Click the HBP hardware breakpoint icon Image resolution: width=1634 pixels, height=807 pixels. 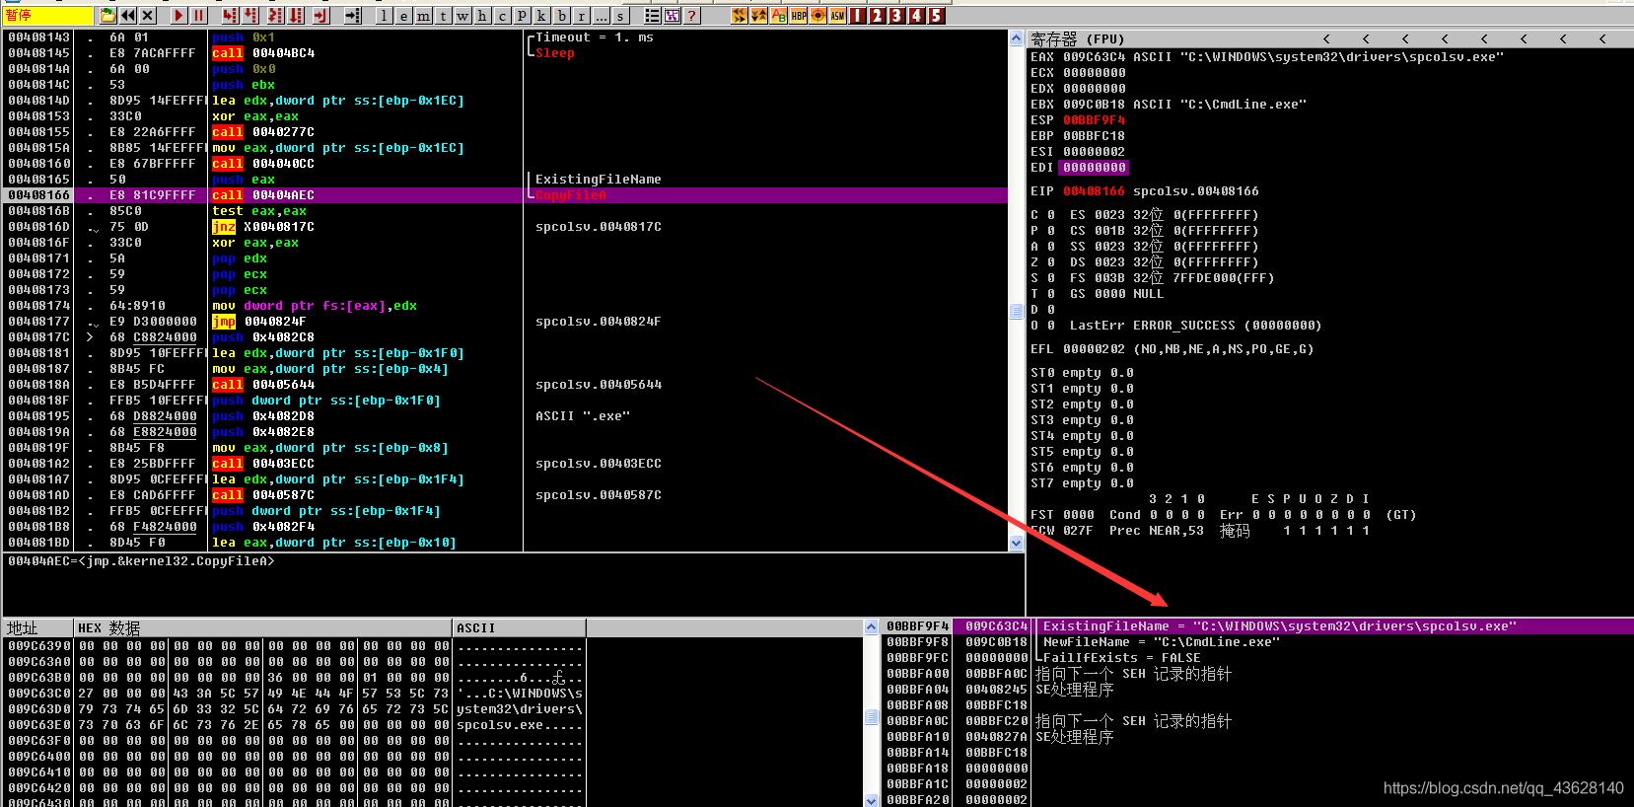[x=798, y=15]
